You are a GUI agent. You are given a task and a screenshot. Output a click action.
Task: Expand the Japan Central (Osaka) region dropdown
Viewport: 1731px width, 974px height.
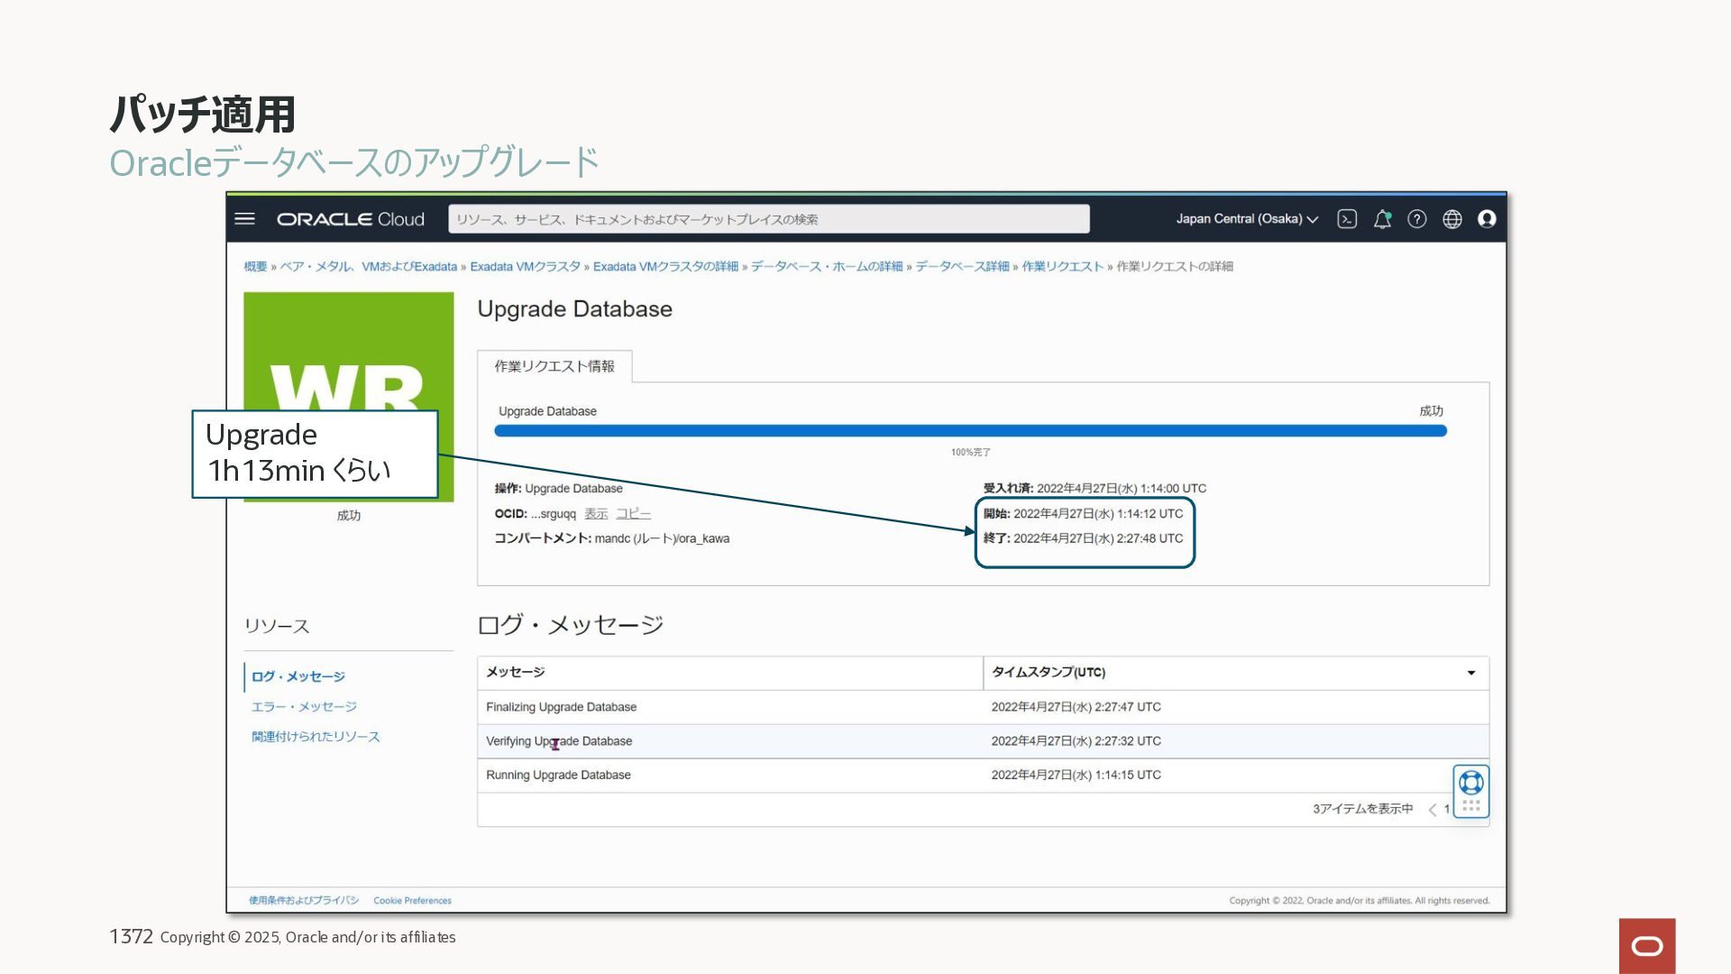coord(1247,219)
